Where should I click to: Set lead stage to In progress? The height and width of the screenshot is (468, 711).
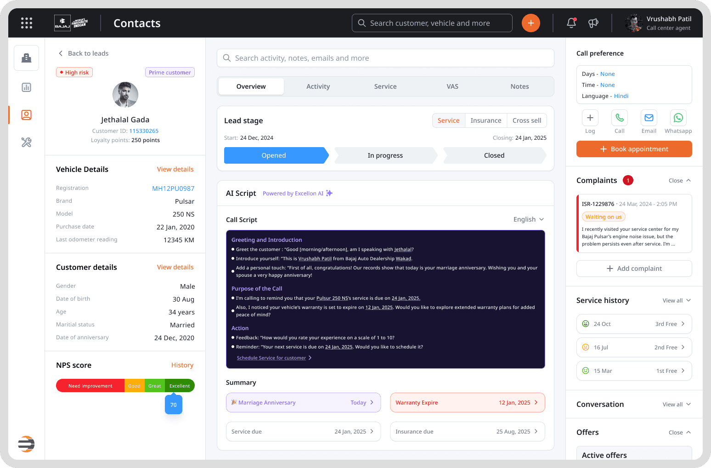click(385, 155)
